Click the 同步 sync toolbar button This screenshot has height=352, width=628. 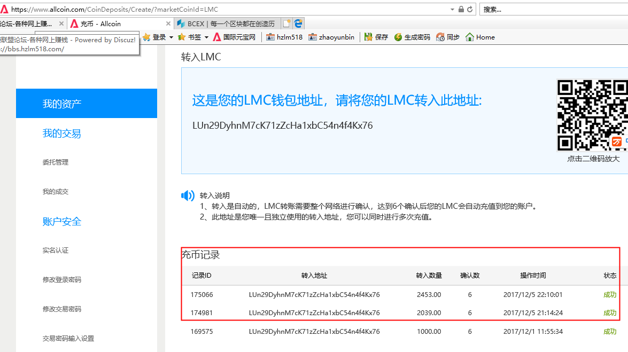coord(448,37)
